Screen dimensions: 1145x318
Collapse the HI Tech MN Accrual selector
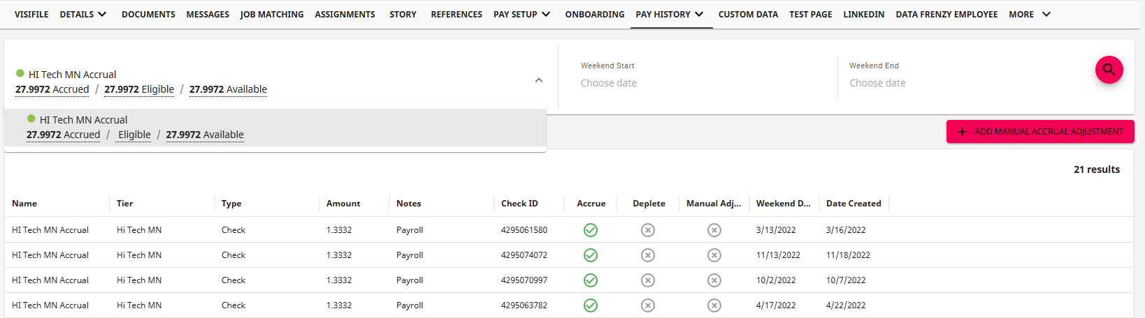coord(539,80)
